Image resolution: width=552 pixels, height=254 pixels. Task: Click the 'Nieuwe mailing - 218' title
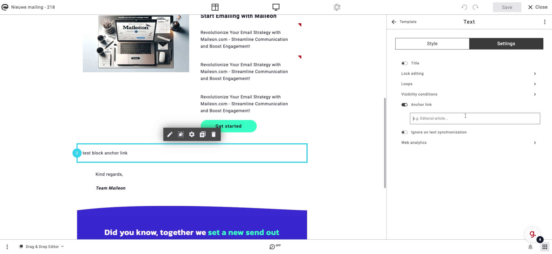33,7
